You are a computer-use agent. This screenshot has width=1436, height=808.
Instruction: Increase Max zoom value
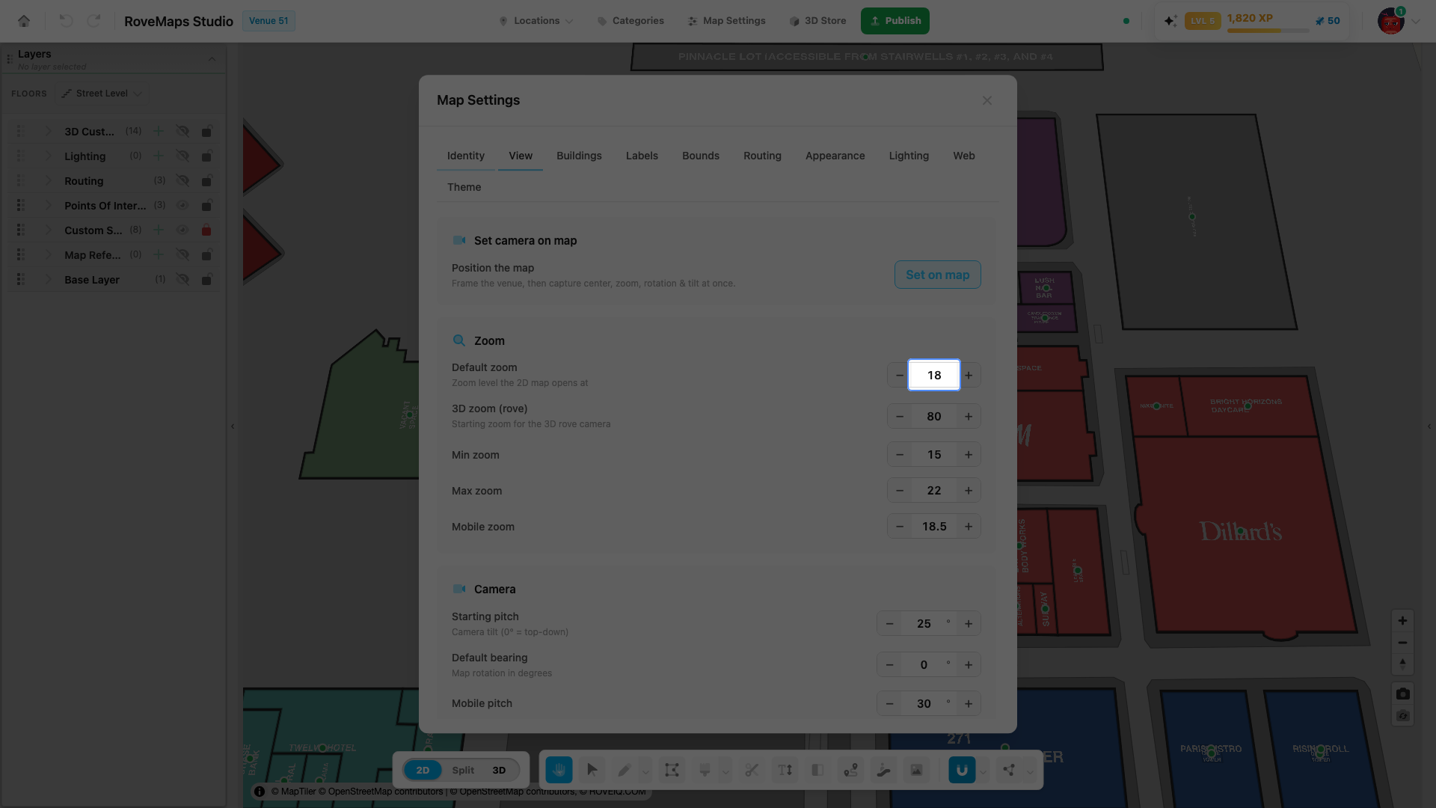point(969,490)
